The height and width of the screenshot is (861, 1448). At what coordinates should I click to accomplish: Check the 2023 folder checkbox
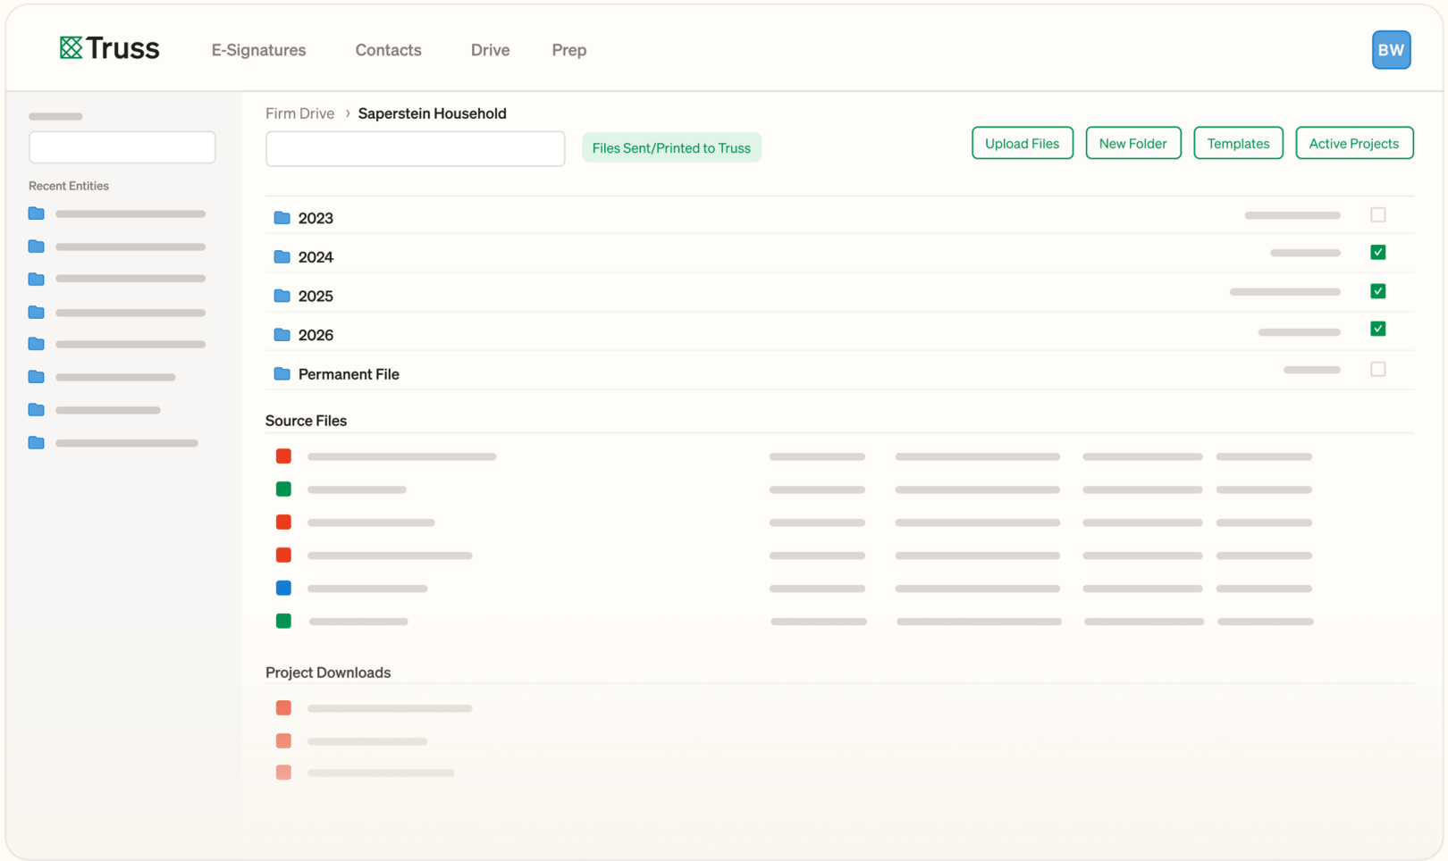[x=1377, y=214]
